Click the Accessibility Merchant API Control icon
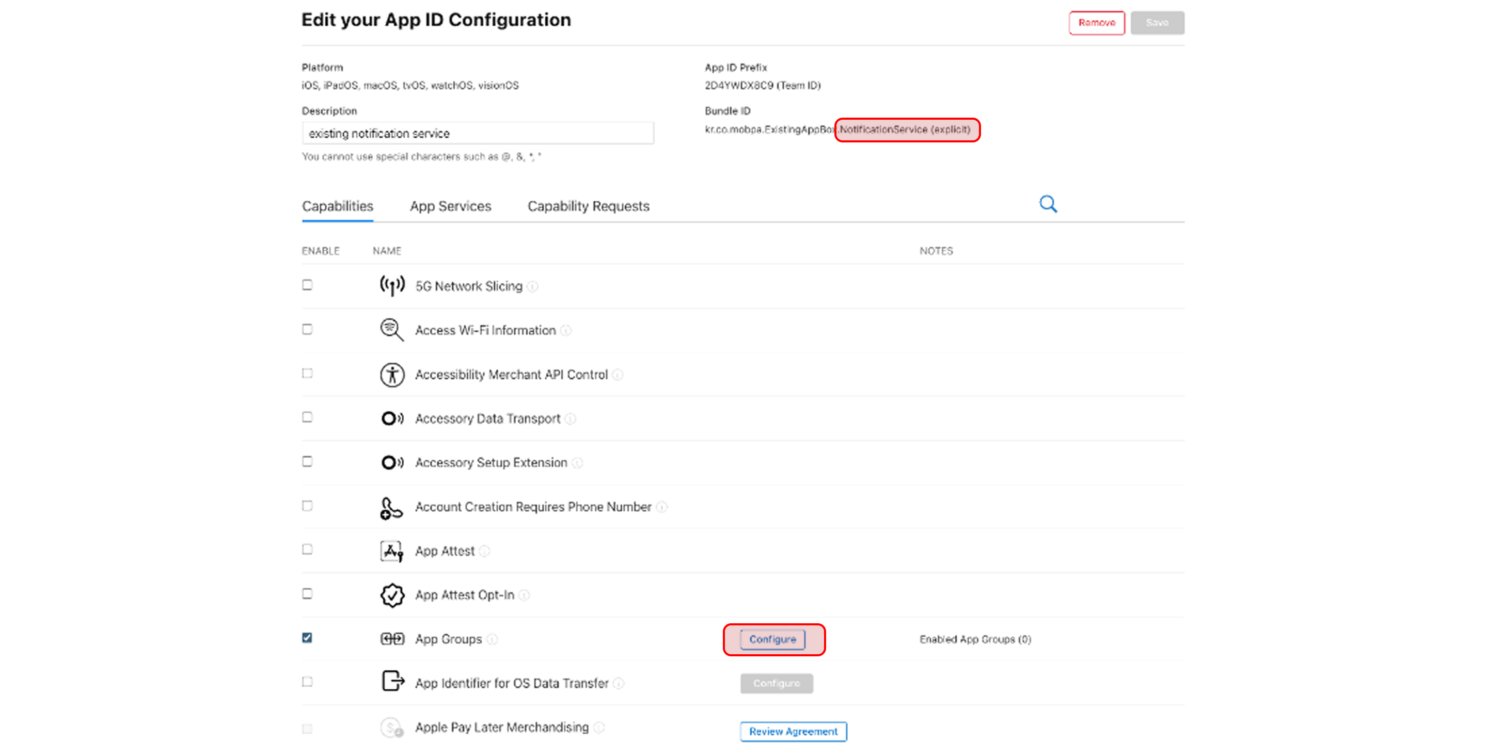This screenshot has height=743, width=1487. pyautogui.click(x=392, y=375)
